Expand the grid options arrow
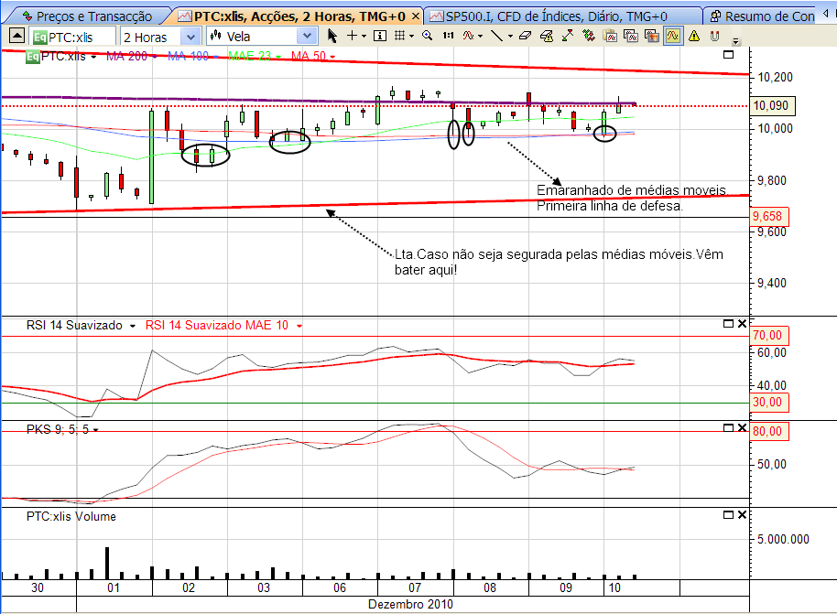 tap(411, 37)
